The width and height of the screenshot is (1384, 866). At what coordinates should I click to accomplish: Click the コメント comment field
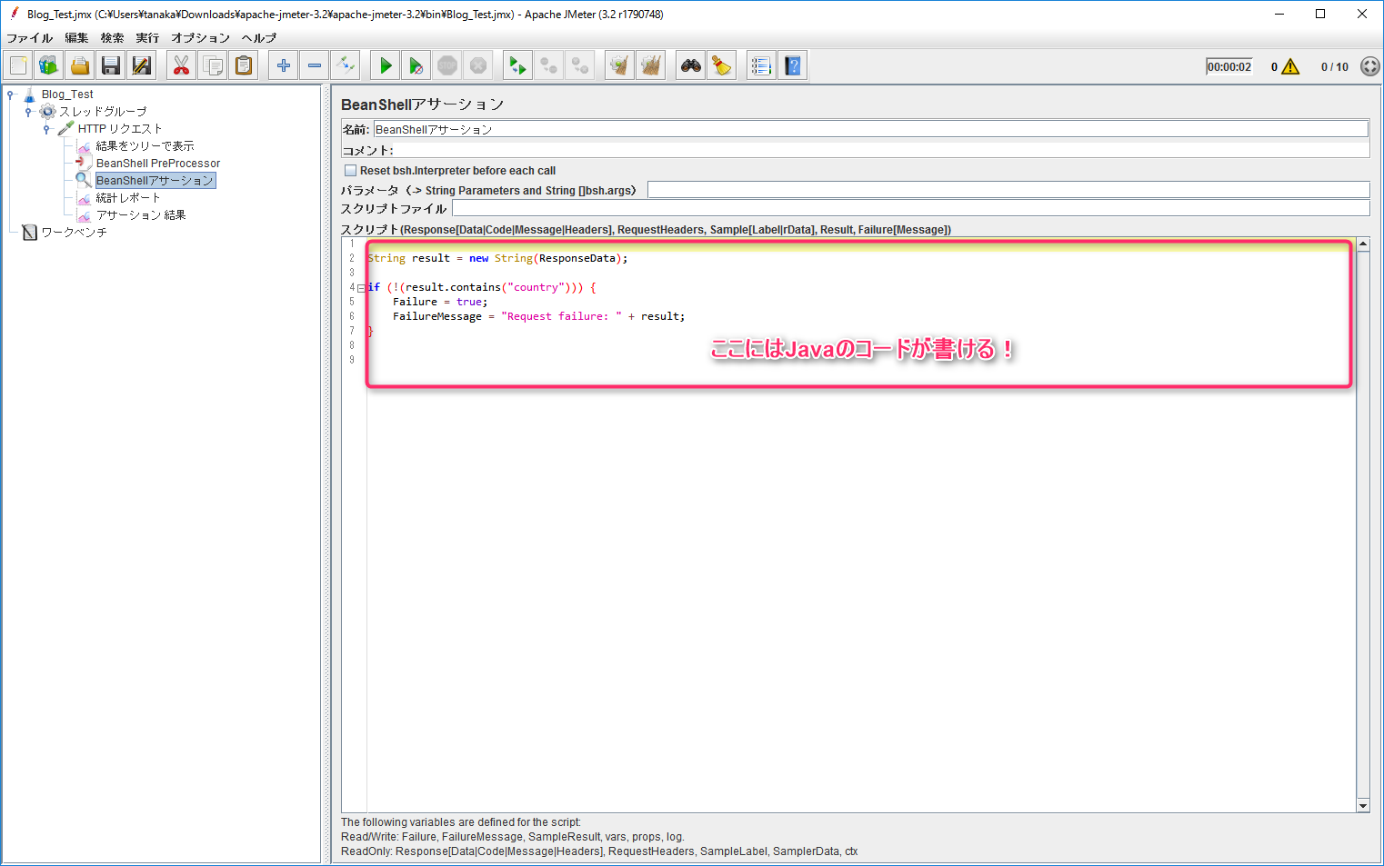click(x=881, y=150)
